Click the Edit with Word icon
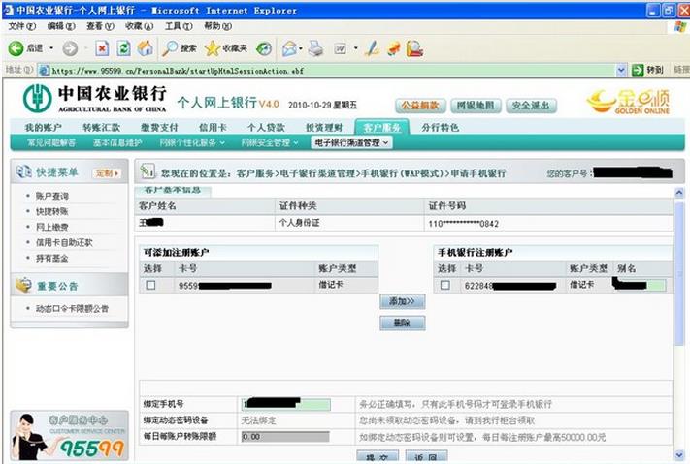 [341, 48]
